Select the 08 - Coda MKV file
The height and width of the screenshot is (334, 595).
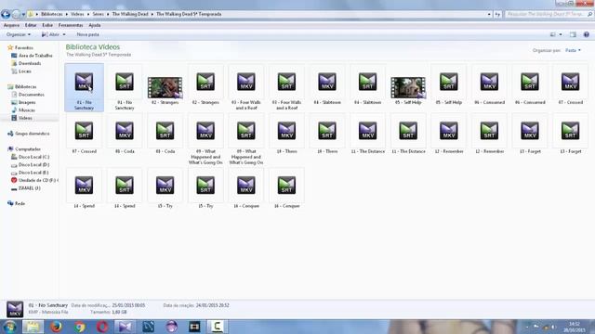tap(125, 135)
